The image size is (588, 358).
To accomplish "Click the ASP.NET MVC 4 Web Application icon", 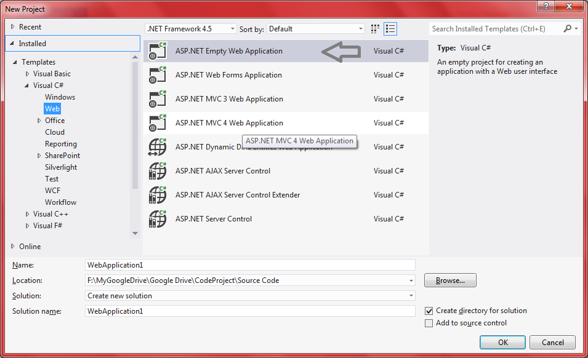I will coord(158,123).
